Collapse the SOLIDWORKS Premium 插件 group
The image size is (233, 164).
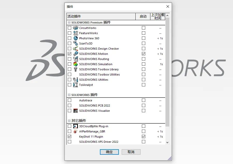(69, 23)
